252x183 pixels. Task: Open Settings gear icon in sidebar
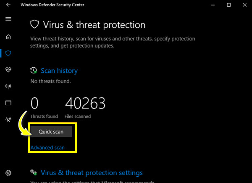(8, 173)
